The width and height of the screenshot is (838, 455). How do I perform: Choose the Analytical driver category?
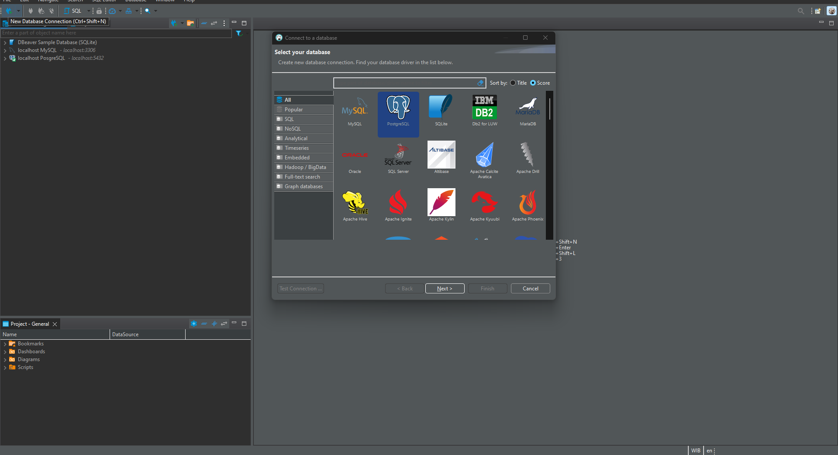click(303, 138)
